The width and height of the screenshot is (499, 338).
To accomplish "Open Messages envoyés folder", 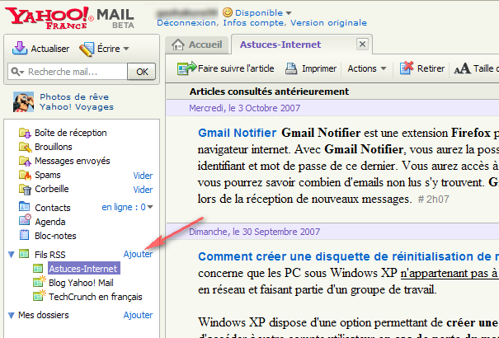I will coord(73,161).
